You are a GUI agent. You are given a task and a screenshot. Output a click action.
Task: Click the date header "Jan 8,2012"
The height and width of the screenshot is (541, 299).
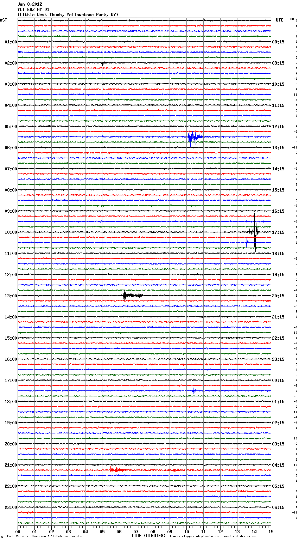30,4
